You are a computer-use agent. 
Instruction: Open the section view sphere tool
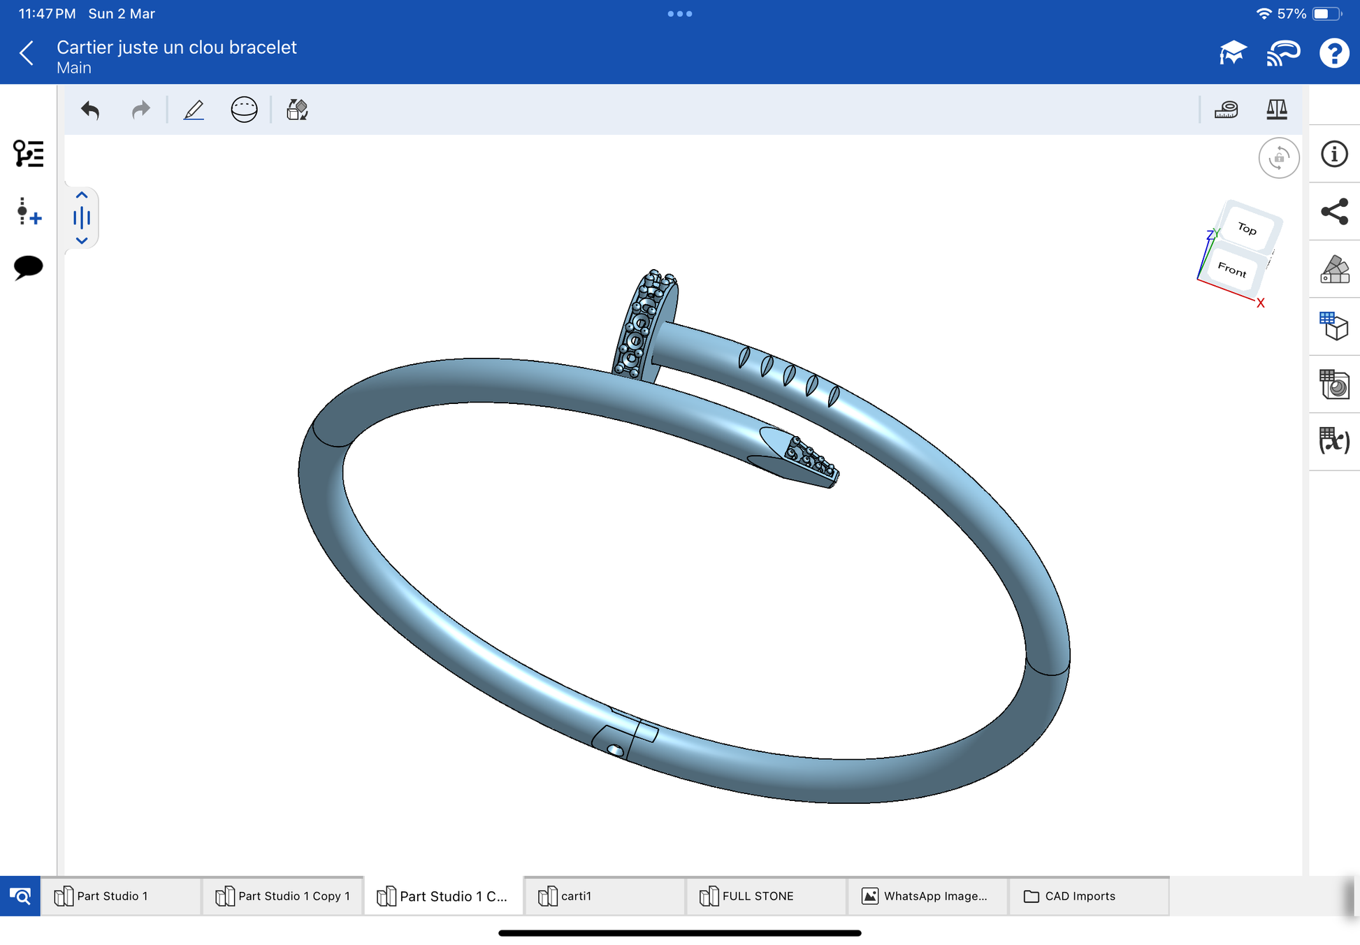coord(244,110)
